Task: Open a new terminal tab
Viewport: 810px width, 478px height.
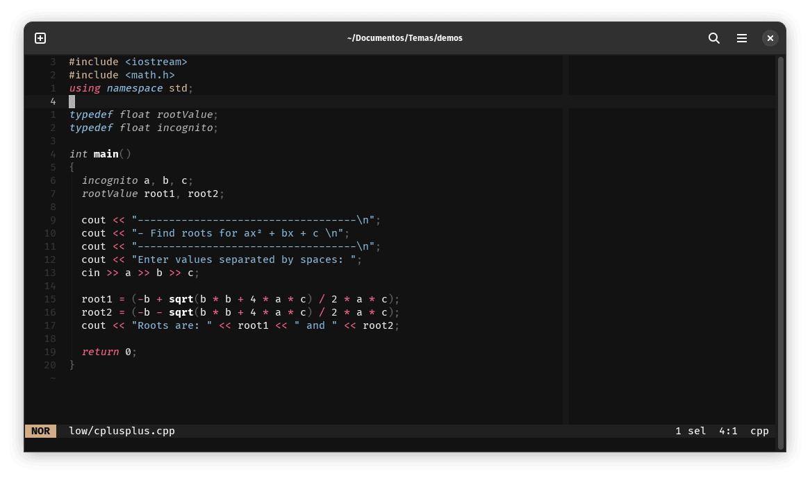Action: click(40, 38)
